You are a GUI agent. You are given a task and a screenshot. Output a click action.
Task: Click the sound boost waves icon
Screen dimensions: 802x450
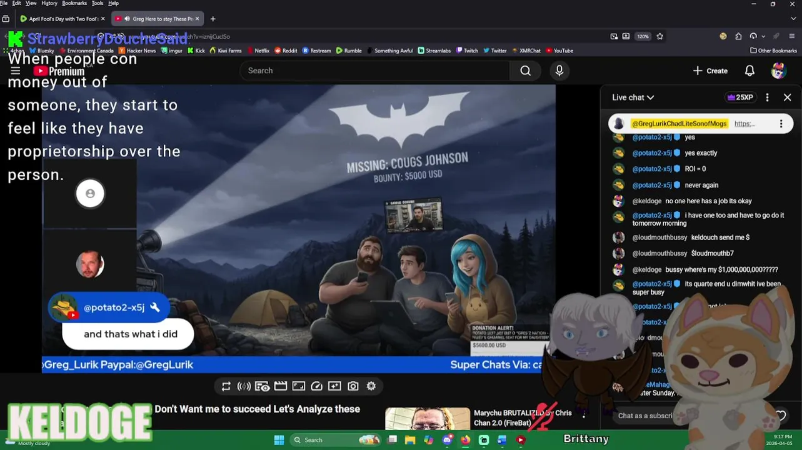(244, 386)
